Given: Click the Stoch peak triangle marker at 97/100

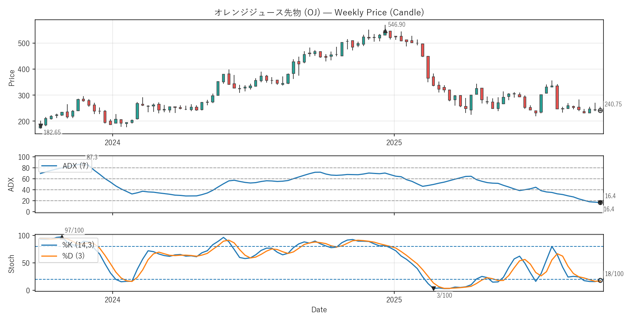Looking at the screenshot, I should point(62,237).
